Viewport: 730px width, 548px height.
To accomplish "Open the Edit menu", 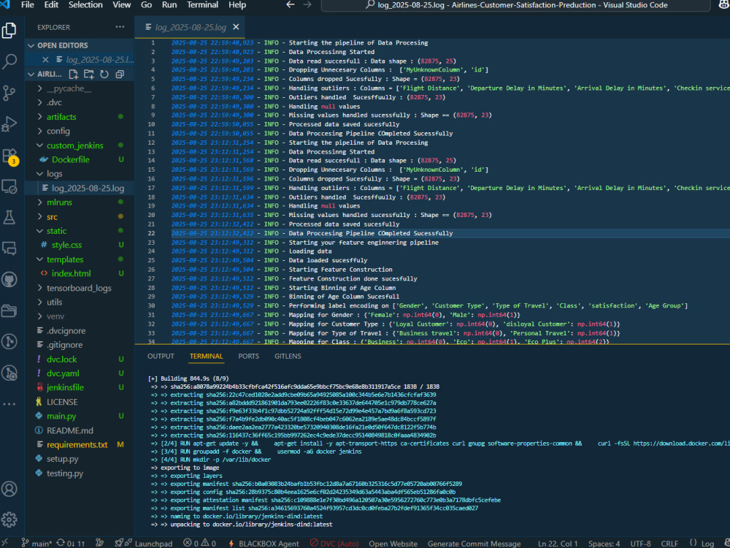I will [51, 4].
